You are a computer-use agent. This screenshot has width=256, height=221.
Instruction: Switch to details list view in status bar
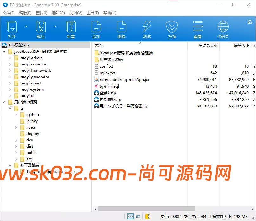pos(130,216)
